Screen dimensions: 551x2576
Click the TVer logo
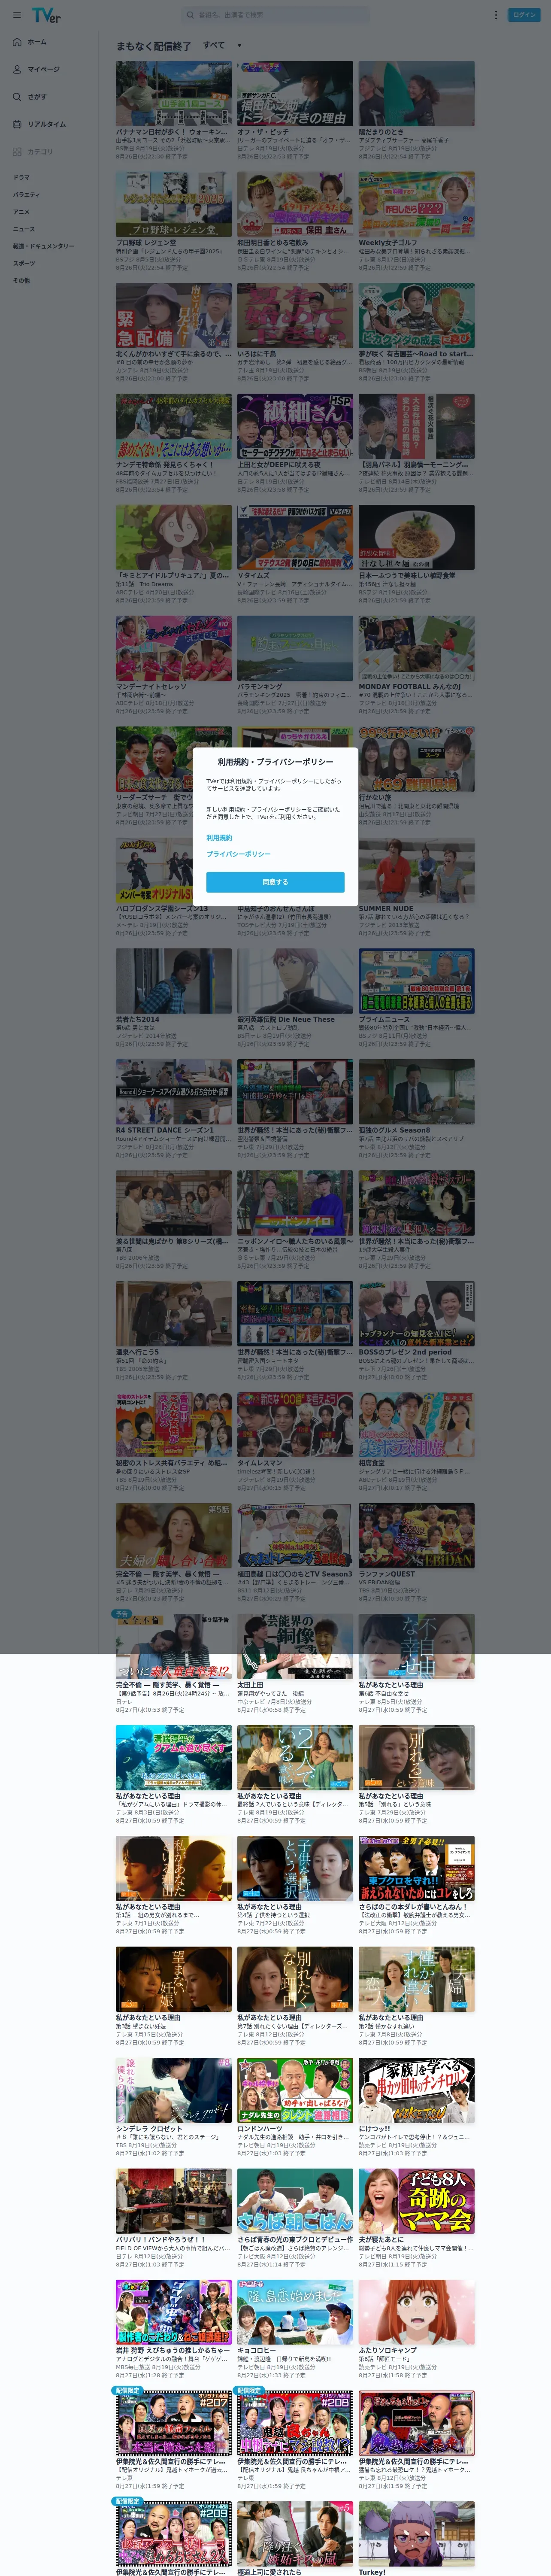click(46, 15)
